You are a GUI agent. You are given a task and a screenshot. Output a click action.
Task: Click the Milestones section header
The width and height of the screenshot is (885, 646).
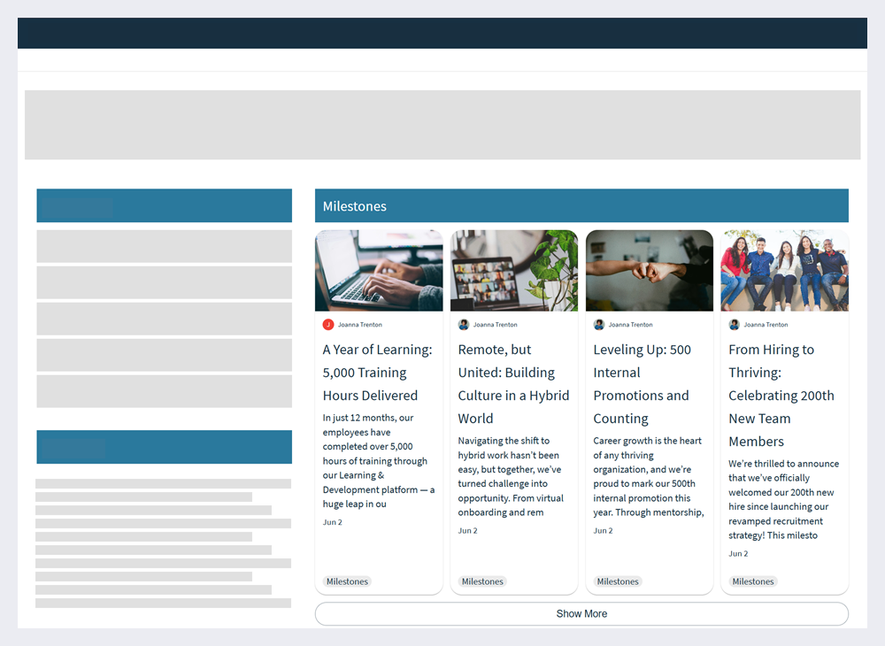354,205
